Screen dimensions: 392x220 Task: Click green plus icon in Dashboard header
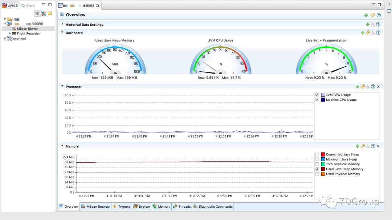(363, 33)
